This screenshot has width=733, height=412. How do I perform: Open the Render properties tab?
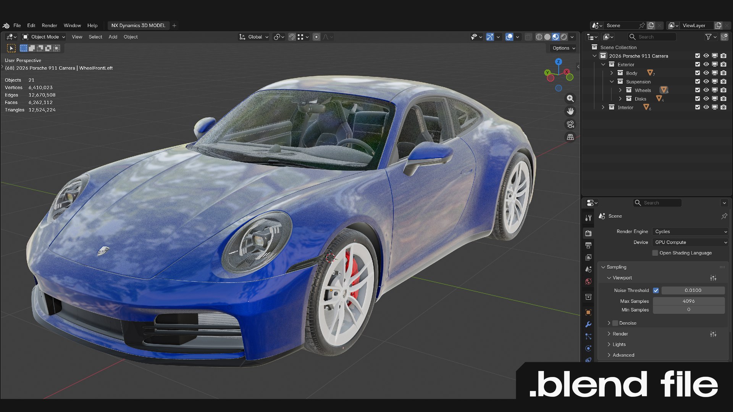pyautogui.click(x=588, y=233)
